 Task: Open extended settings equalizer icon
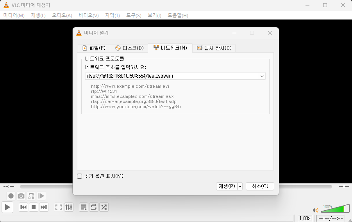pyautogui.click(x=69, y=207)
